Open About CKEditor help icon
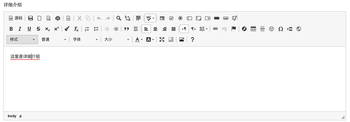The image size is (350, 122). pos(192,39)
